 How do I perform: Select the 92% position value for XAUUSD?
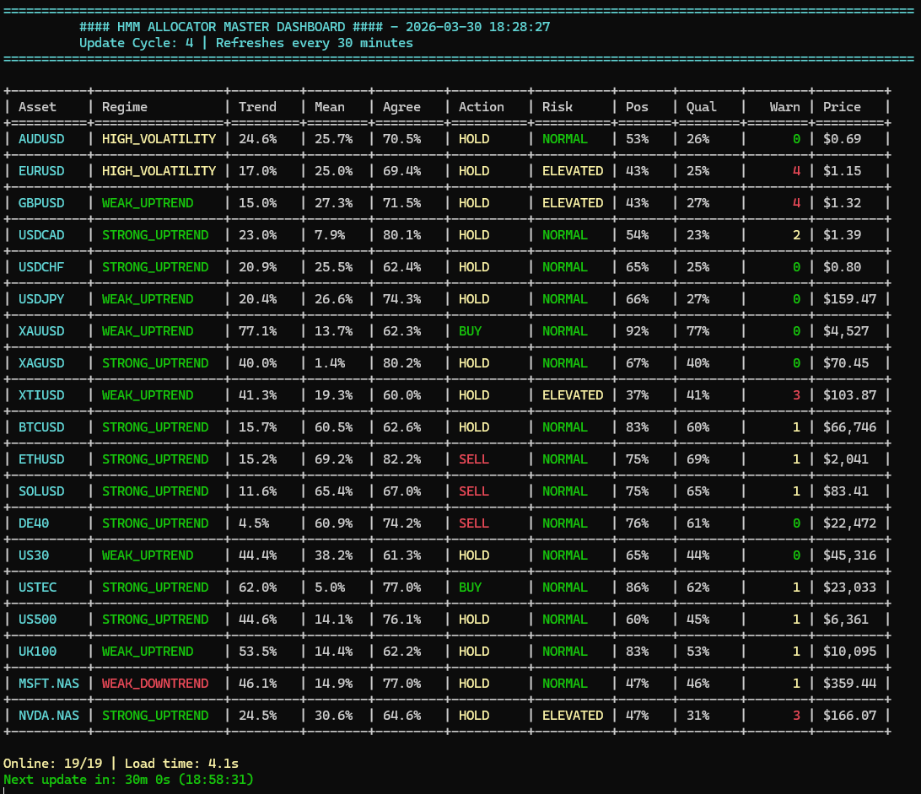click(637, 331)
